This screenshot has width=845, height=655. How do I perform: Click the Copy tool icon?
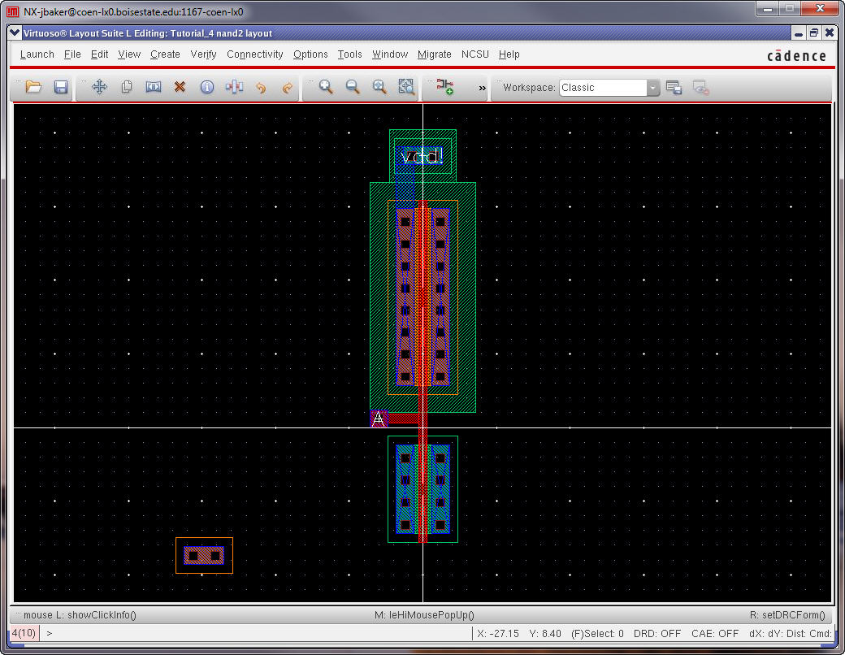(x=127, y=87)
